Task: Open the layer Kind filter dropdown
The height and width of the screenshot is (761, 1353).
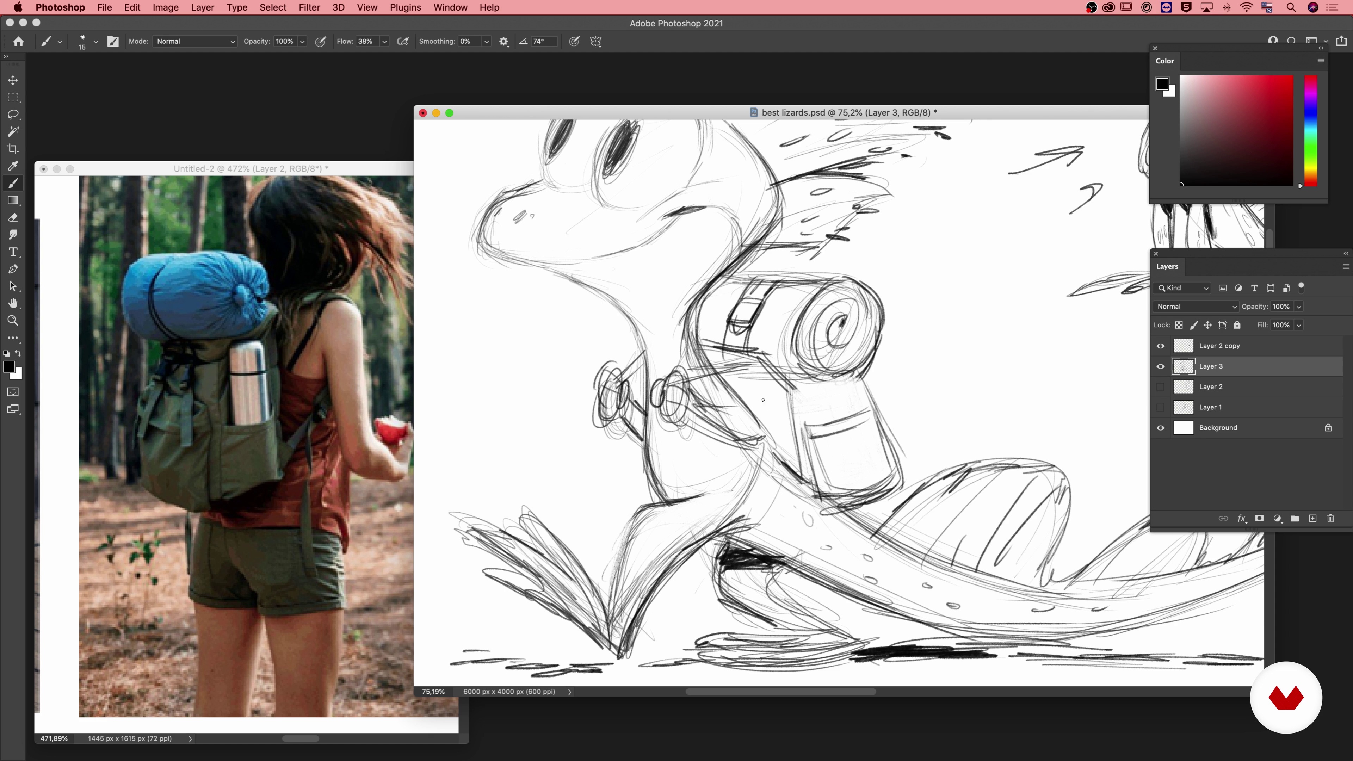Action: point(1183,288)
